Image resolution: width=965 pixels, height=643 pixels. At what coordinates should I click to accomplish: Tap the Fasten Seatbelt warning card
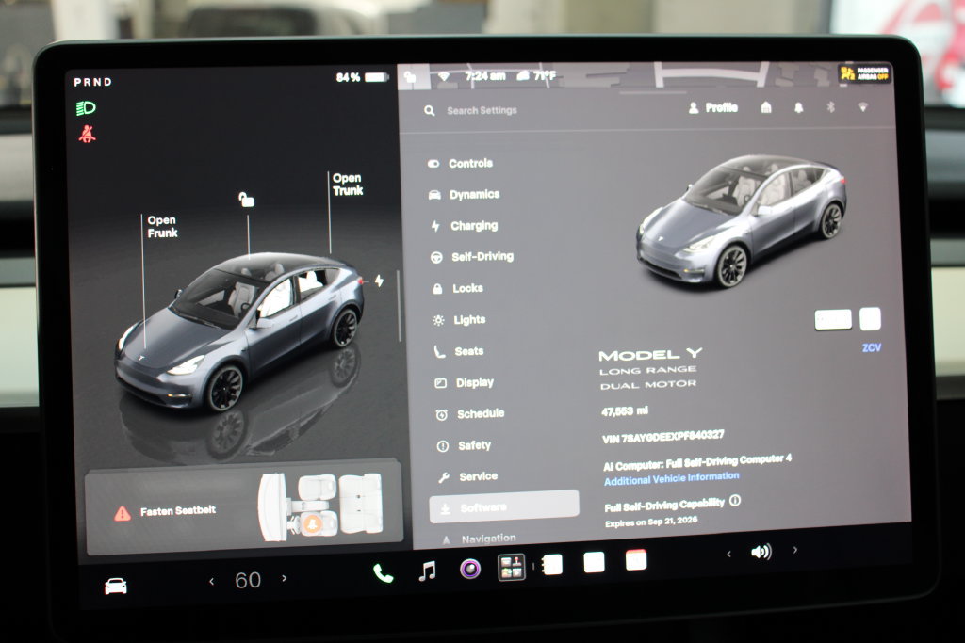pyautogui.click(x=244, y=509)
